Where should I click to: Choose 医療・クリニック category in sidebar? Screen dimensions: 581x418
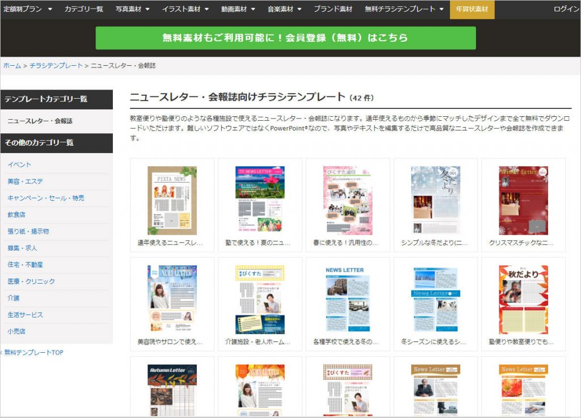click(x=31, y=281)
